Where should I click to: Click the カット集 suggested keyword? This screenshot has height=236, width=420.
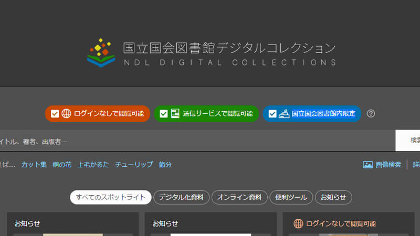tap(34, 164)
